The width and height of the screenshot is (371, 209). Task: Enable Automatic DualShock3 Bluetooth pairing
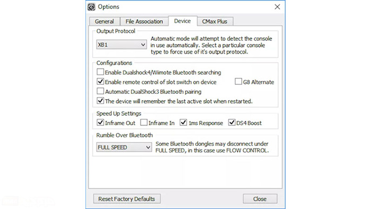100,91
